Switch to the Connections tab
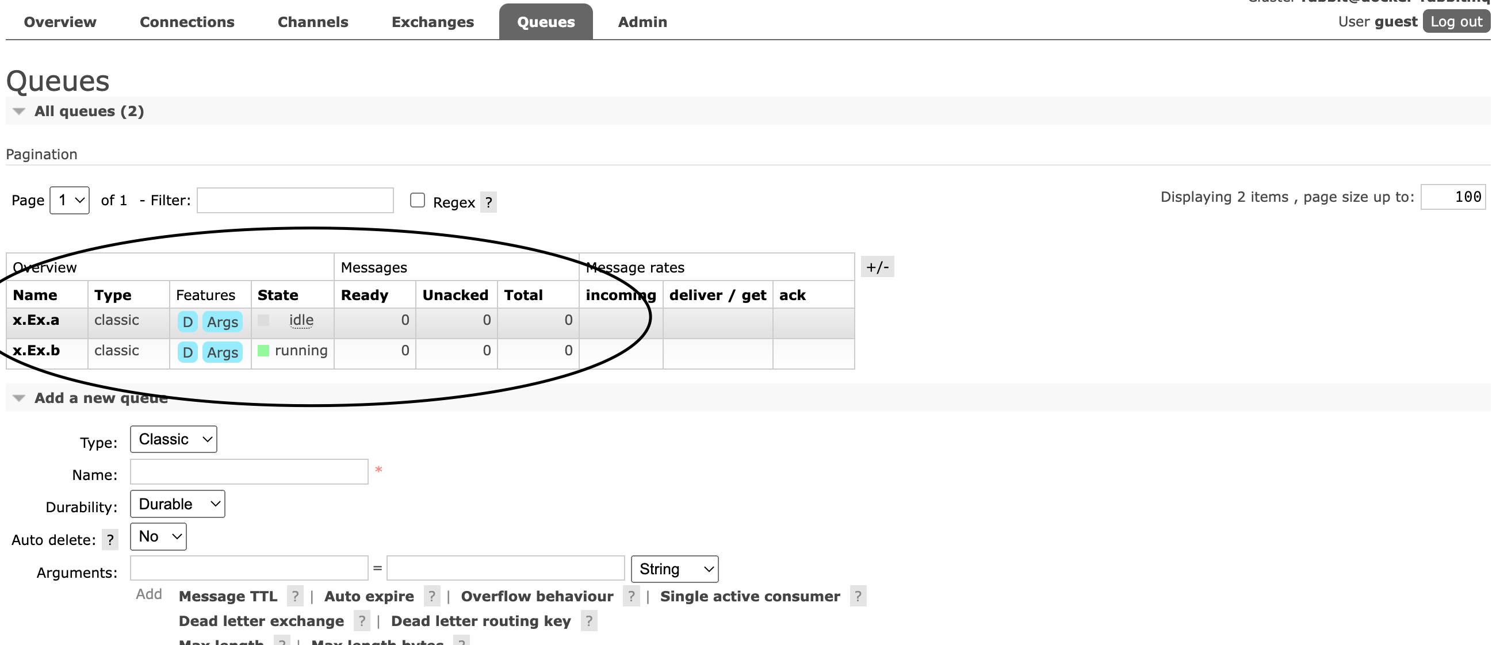The width and height of the screenshot is (1500, 645). [187, 22]
